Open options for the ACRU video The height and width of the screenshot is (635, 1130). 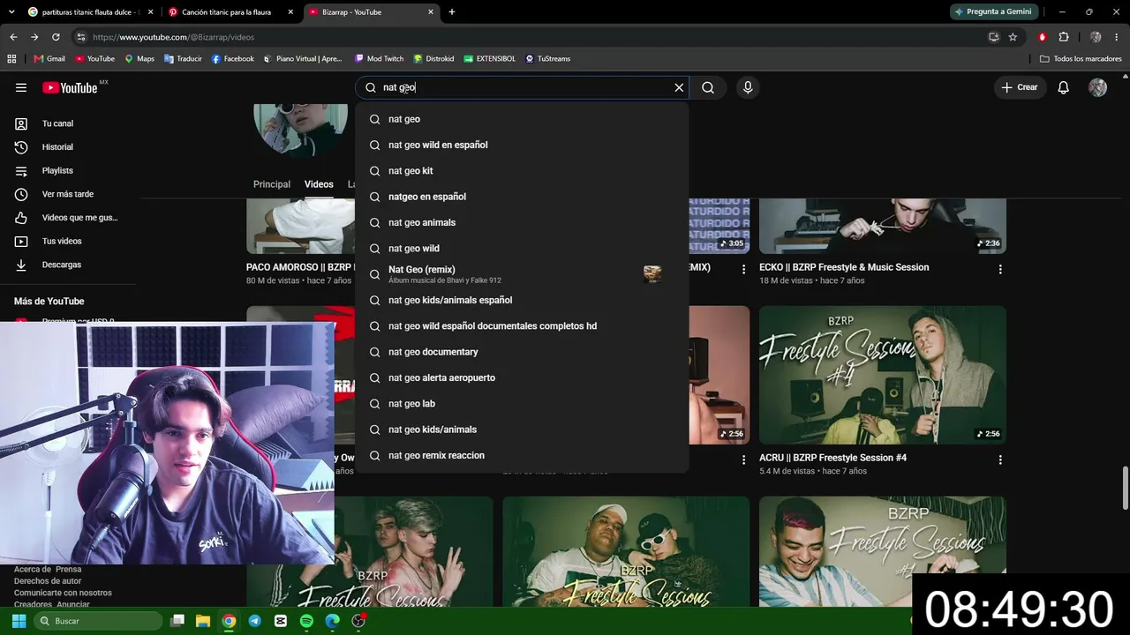click(1000, 459)
